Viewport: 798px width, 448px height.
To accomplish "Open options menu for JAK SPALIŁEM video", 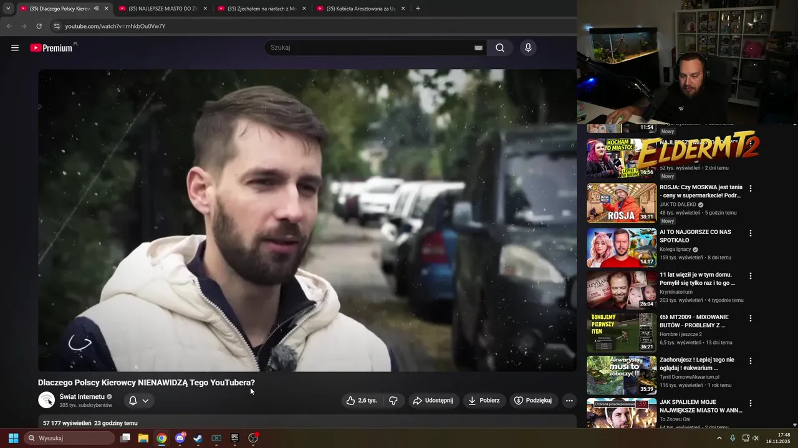I will (751, 403).
